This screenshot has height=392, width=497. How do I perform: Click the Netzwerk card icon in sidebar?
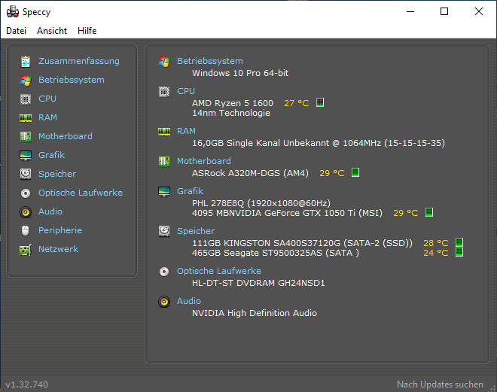[x=26, y=250]
